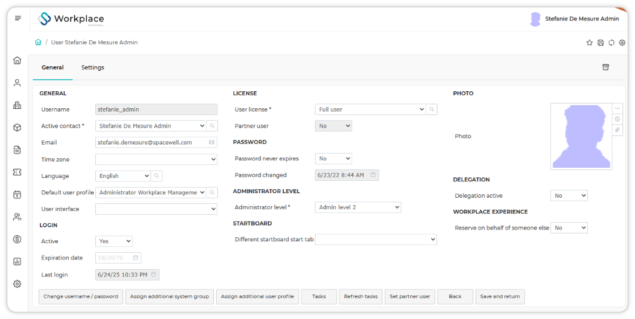The image size is (635, 319).
Task: Open the chart report icon in sidebar
Action: 17,261
